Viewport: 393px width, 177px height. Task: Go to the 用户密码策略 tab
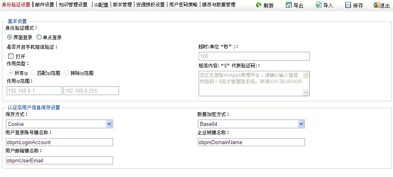(x=183, y=5)
